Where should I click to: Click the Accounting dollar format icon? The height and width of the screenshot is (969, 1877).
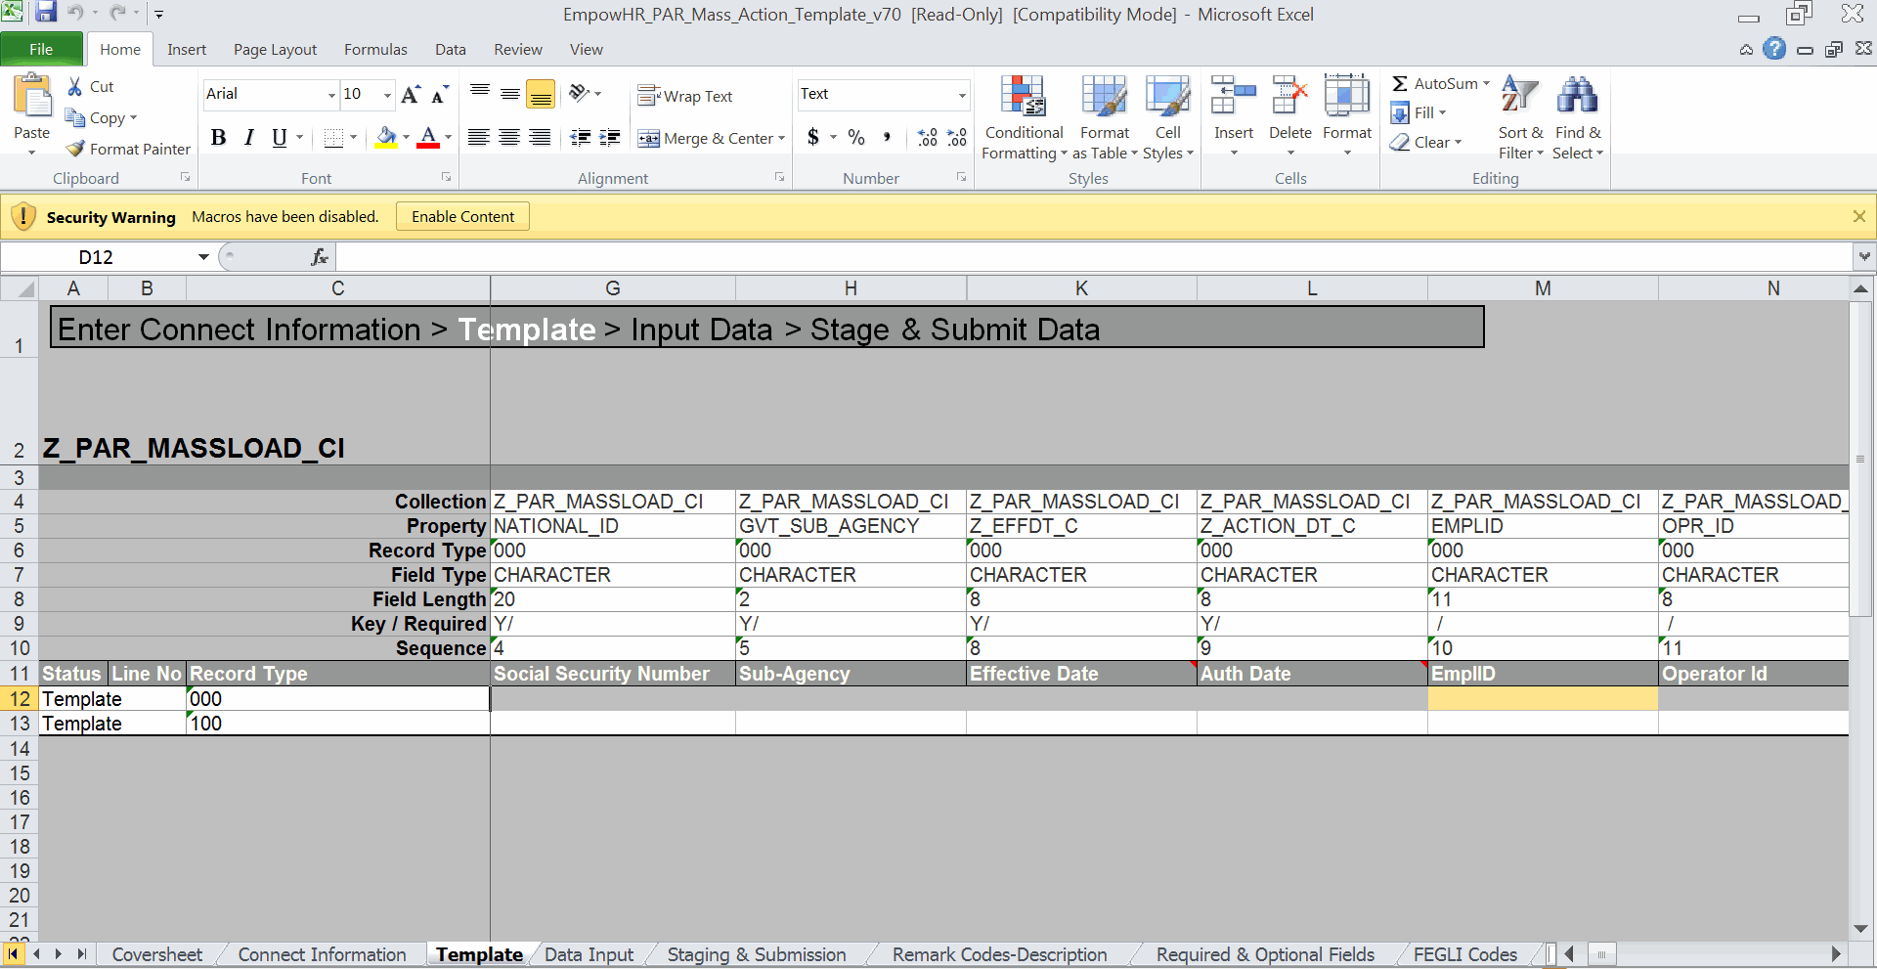pos(813,138)
